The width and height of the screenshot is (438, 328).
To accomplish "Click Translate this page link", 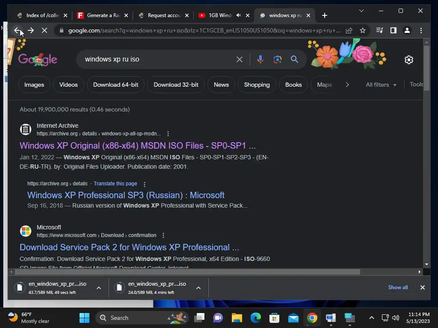I will [x=115, y=184].
